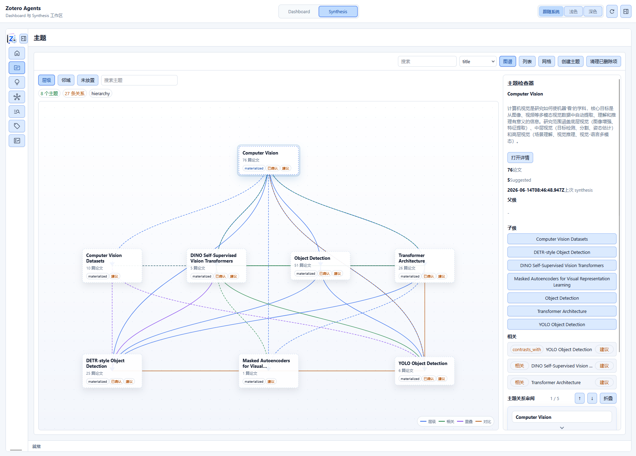Collapse sidebar using panel icon beside logo
Image resolution: width=636 pixels, height=456 pixels.
pos(24,39)
